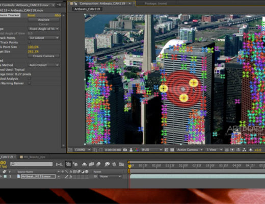Open the Comp Flowchart icon

click(244, 150)
